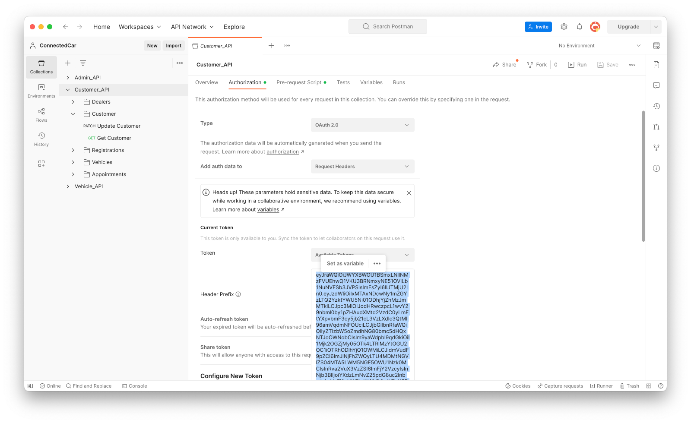
Task: Open the History sidebar panel
Action: (x=41, y=139)
